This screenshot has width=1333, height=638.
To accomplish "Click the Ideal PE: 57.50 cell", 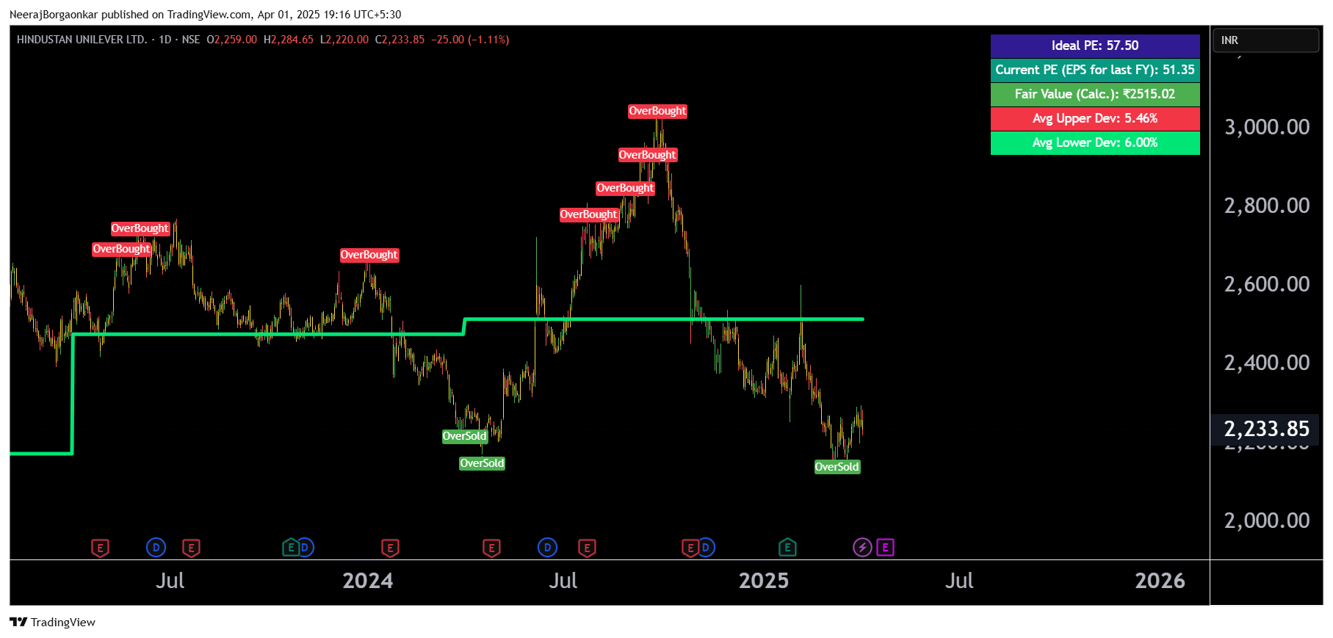I will (1095, 46).
